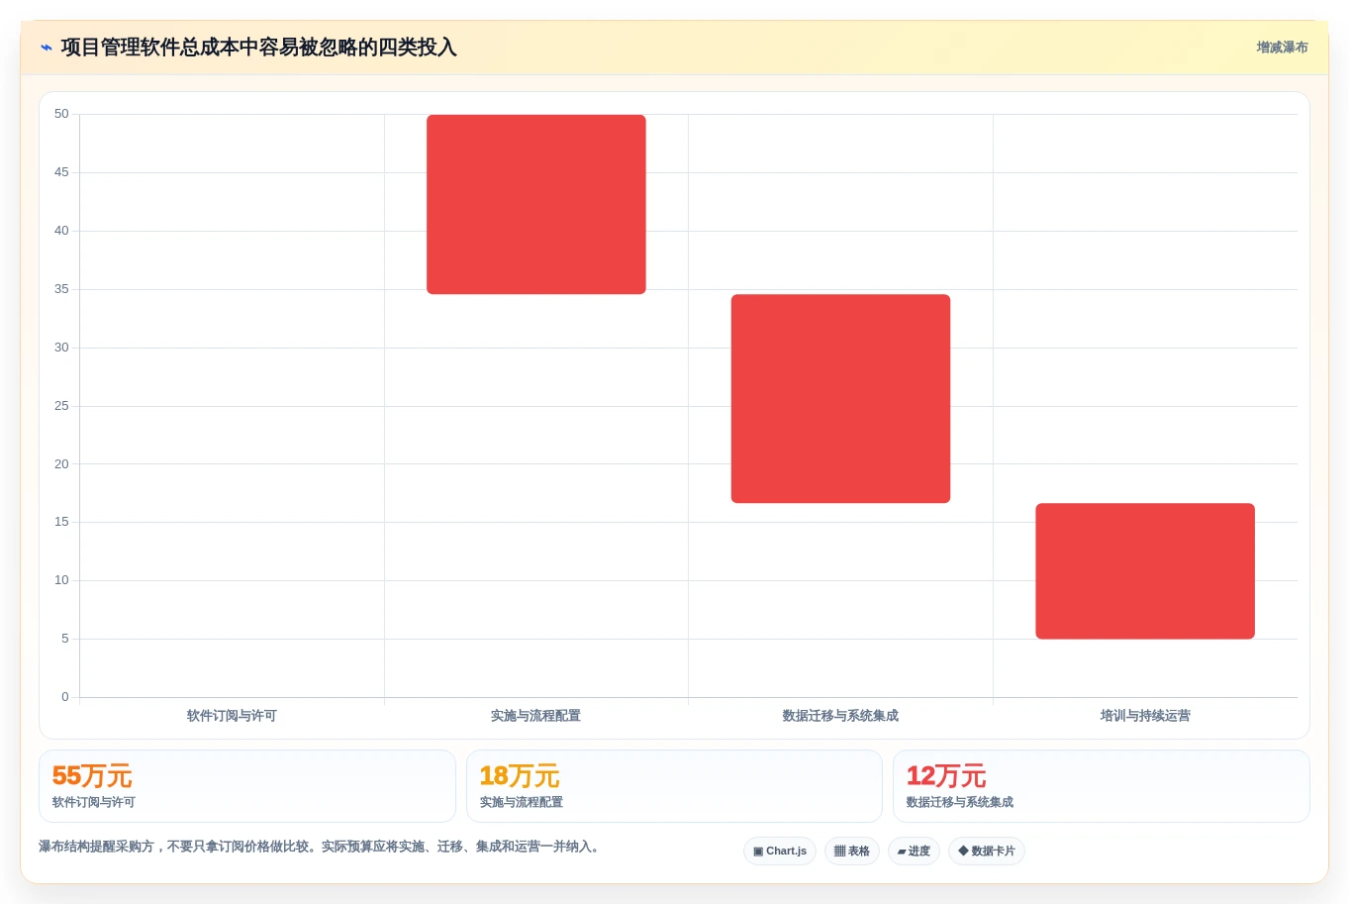The image size is (1349, 904).
Task: Open the 55万元 软件订阅与许可 data card
Action: pos(247,786)
